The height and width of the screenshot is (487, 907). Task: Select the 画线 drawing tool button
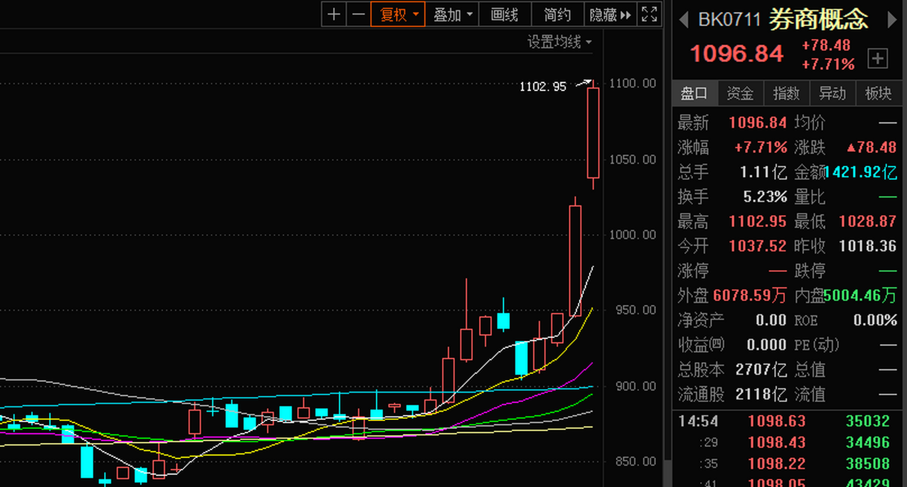click(504, 15)
